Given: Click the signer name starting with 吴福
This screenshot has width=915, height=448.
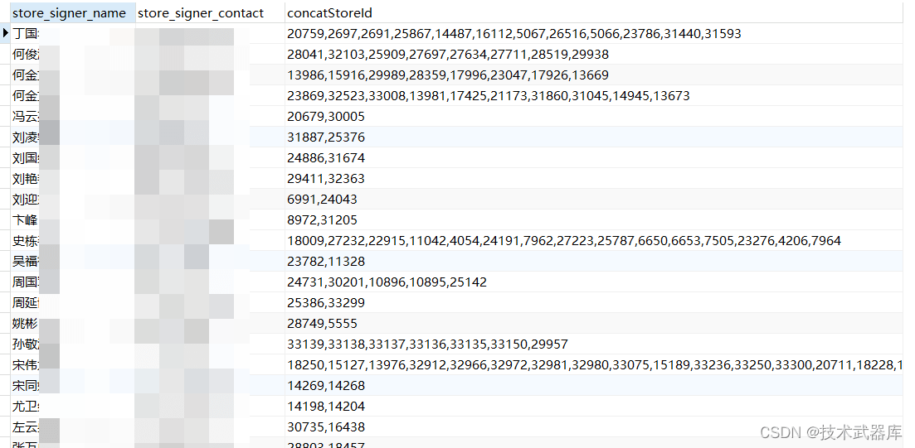Looking at the screenshot, I should click(27, 262).
